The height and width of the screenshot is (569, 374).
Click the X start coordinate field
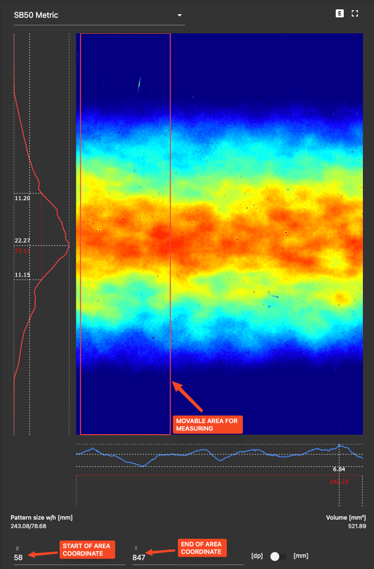click(x=68, y=557)
